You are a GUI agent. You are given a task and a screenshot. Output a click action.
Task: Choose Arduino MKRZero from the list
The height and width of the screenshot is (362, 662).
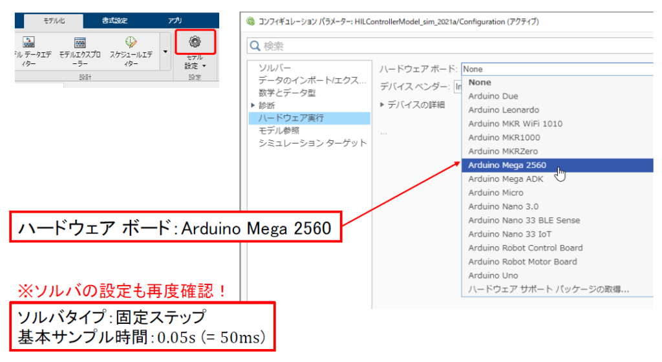(x=557, y=151)
